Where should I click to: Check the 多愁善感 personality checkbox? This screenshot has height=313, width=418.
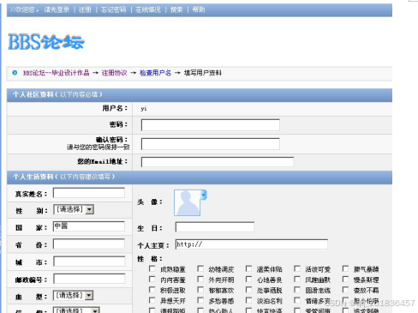pyautogui.click(x=200, y=300)
